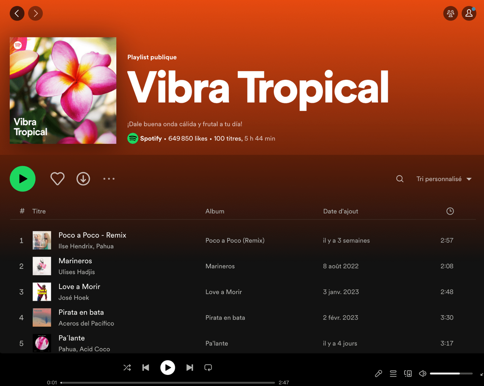Click the Love a Morir track artwork
Viewport: 484px width, 386px height.
[42, 292]
